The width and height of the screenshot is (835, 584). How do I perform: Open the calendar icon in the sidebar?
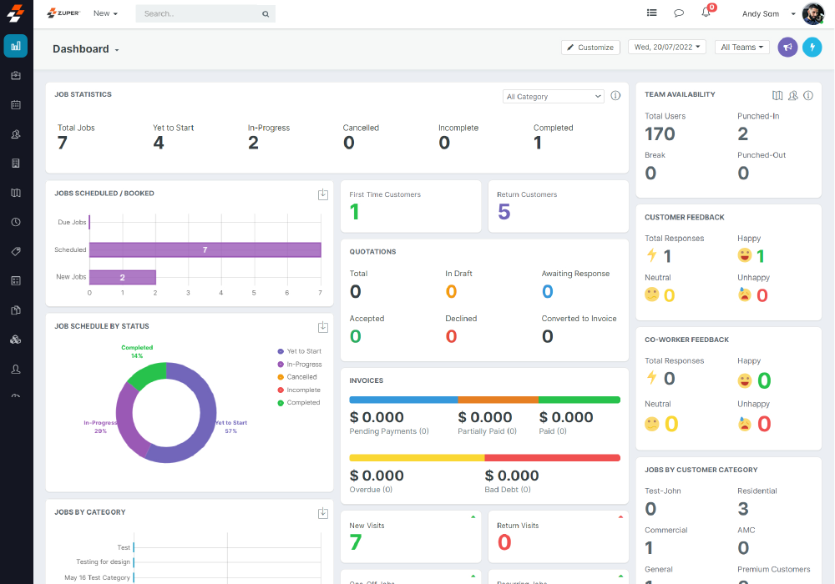(16, 105)
